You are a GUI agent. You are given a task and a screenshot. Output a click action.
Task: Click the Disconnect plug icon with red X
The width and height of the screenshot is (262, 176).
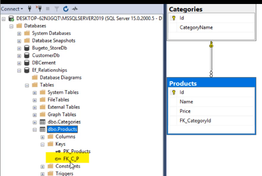[39, 8]
